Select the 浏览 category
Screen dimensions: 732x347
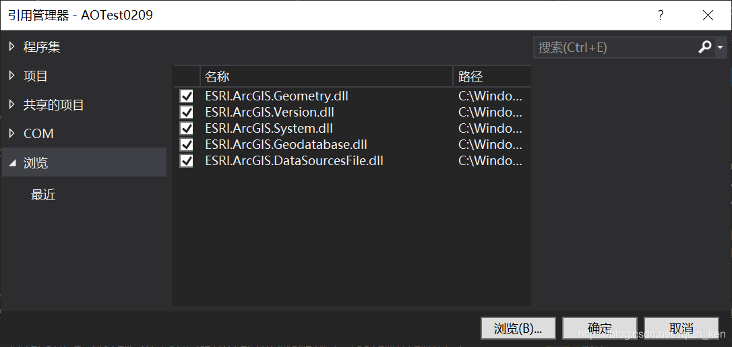(x=84, y=162)
